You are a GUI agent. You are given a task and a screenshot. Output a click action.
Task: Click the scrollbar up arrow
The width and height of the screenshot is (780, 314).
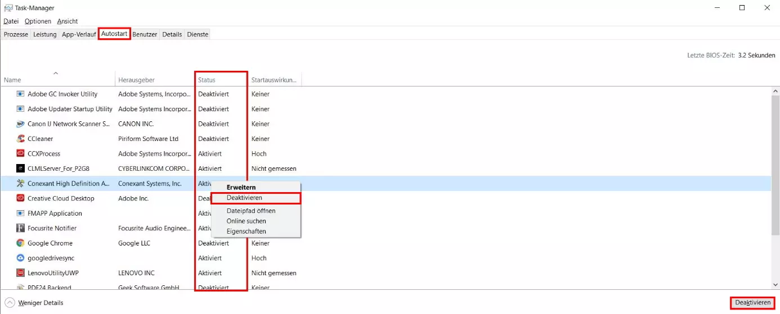point(775,92)
